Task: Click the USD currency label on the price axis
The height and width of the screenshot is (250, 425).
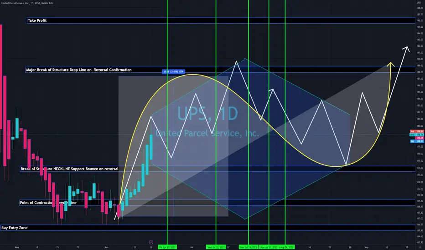Action: click(419, 3)
